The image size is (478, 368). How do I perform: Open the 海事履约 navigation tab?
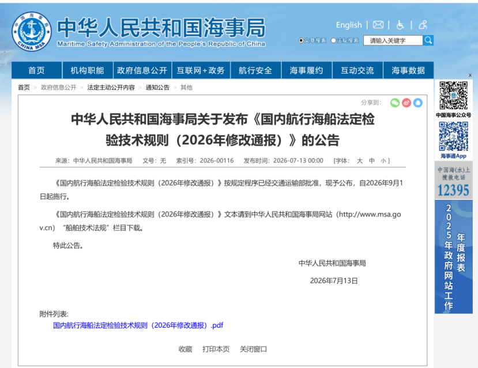(x=306, y=70)
